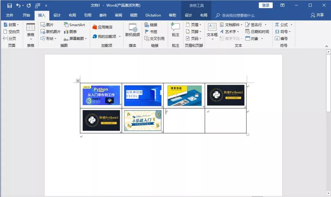Open the 公式 equation dropdown
Screen dimensions: 331x197
point(291,25)
